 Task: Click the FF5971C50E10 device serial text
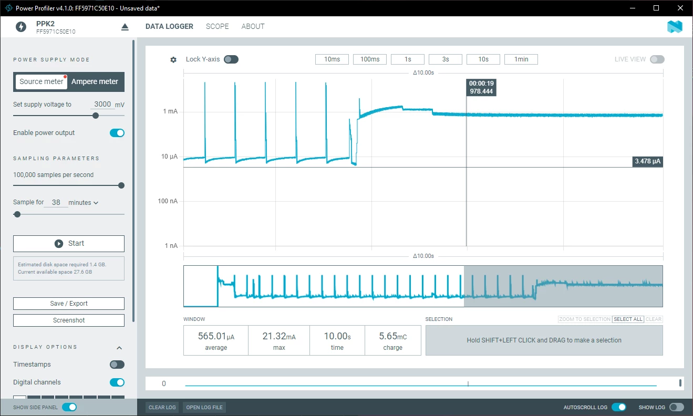(x=56, y=32)
